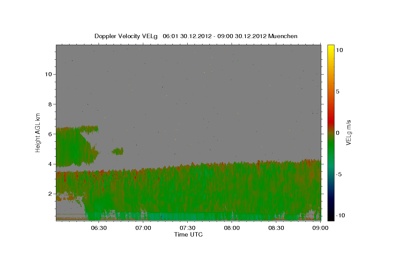This screenshot has height=265, width=397.
Task: Select the 07:30 time tick label
Action: point(188,228)
